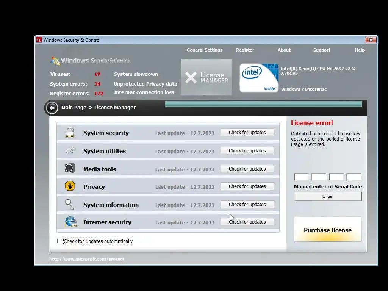Click Internet connection loss text
Image resolution: width=388 pixels, height=291 pixels.
click(x=144, y=92)
